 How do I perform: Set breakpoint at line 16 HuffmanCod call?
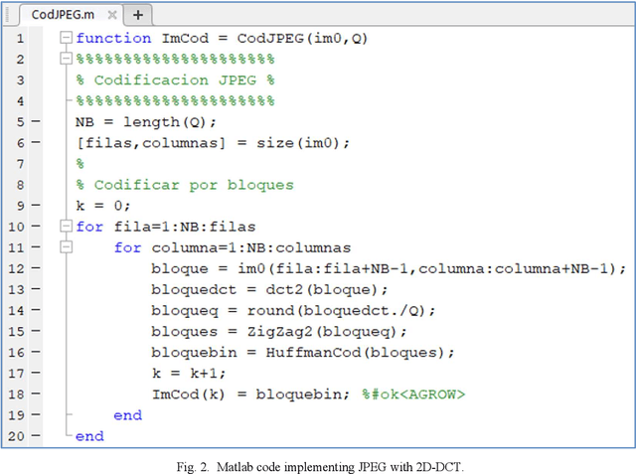click(36, 352)
